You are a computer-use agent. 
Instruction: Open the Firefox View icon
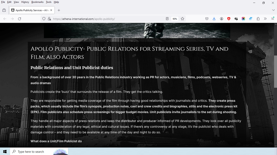coord(4,10)
